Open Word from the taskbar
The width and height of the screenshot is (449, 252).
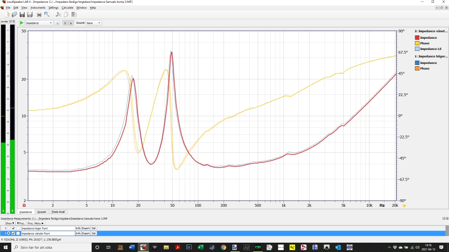(132, 247)
